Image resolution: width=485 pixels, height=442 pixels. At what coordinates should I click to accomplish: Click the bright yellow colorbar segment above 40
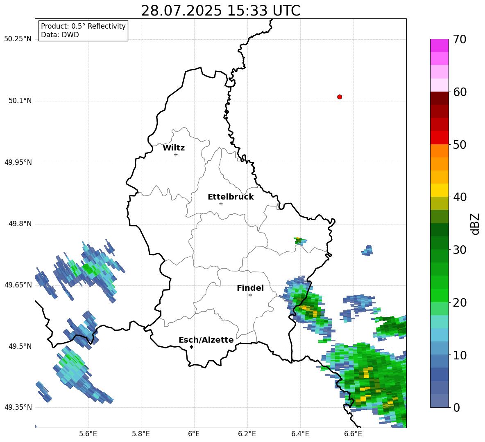pos(439,190)
